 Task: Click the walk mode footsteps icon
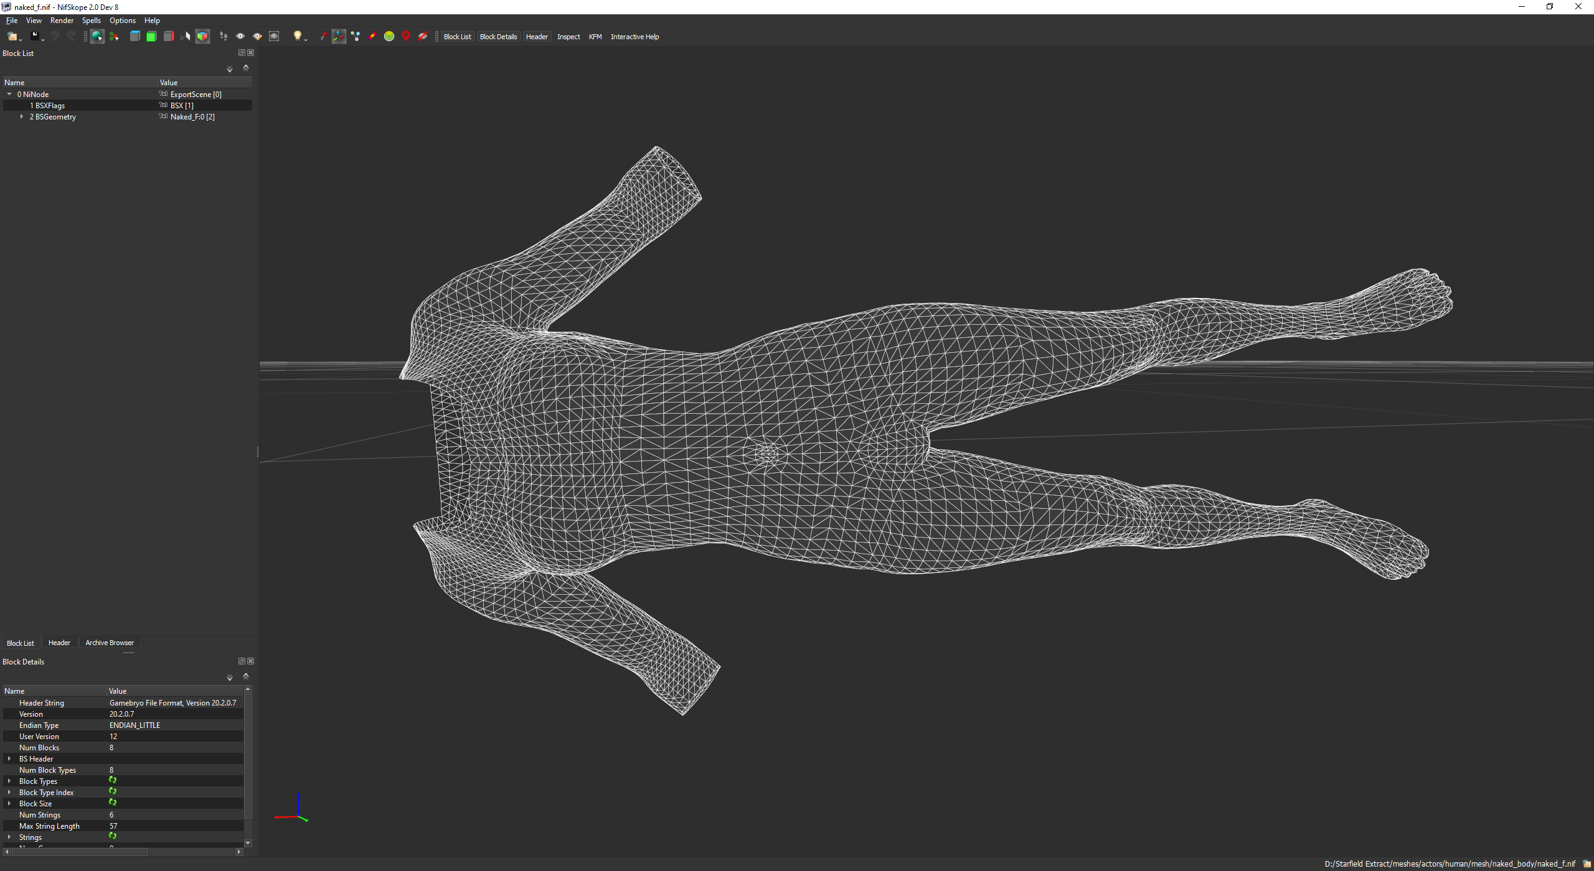coord(224,37)
